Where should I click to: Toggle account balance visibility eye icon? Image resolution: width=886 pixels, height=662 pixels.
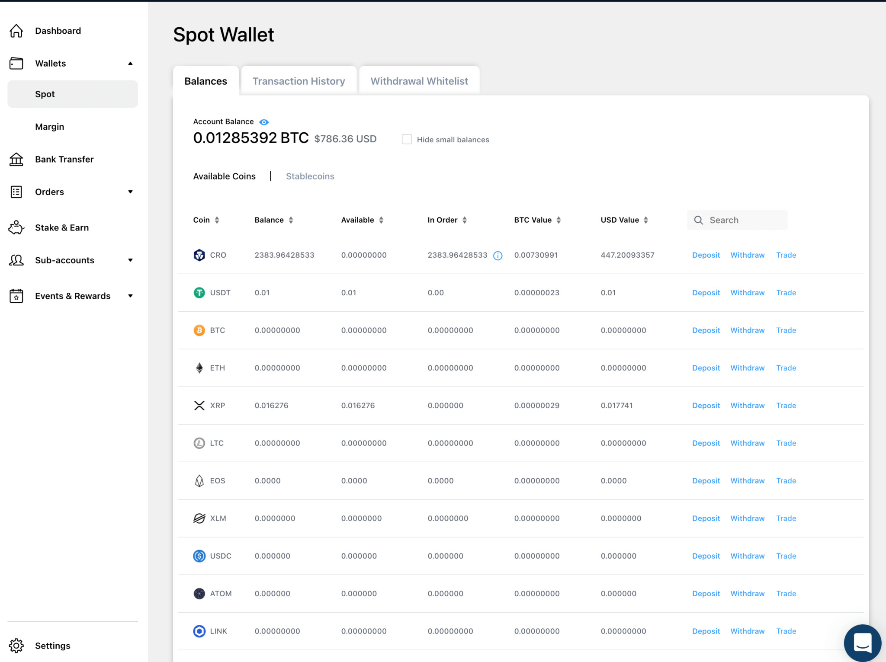pyautogui.click(x=264, y=122)
